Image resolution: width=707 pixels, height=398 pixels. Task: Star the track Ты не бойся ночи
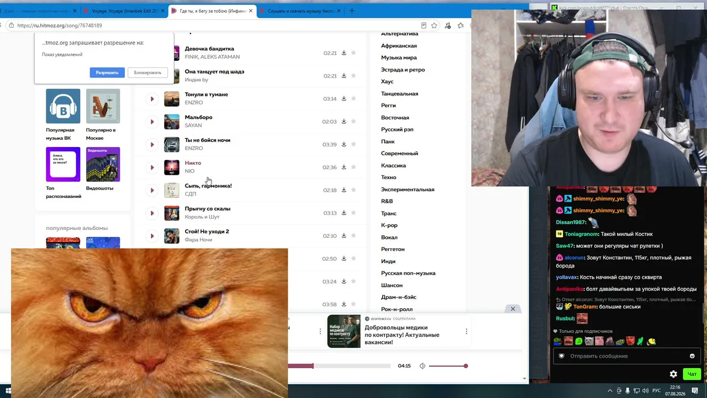(353, 144)
